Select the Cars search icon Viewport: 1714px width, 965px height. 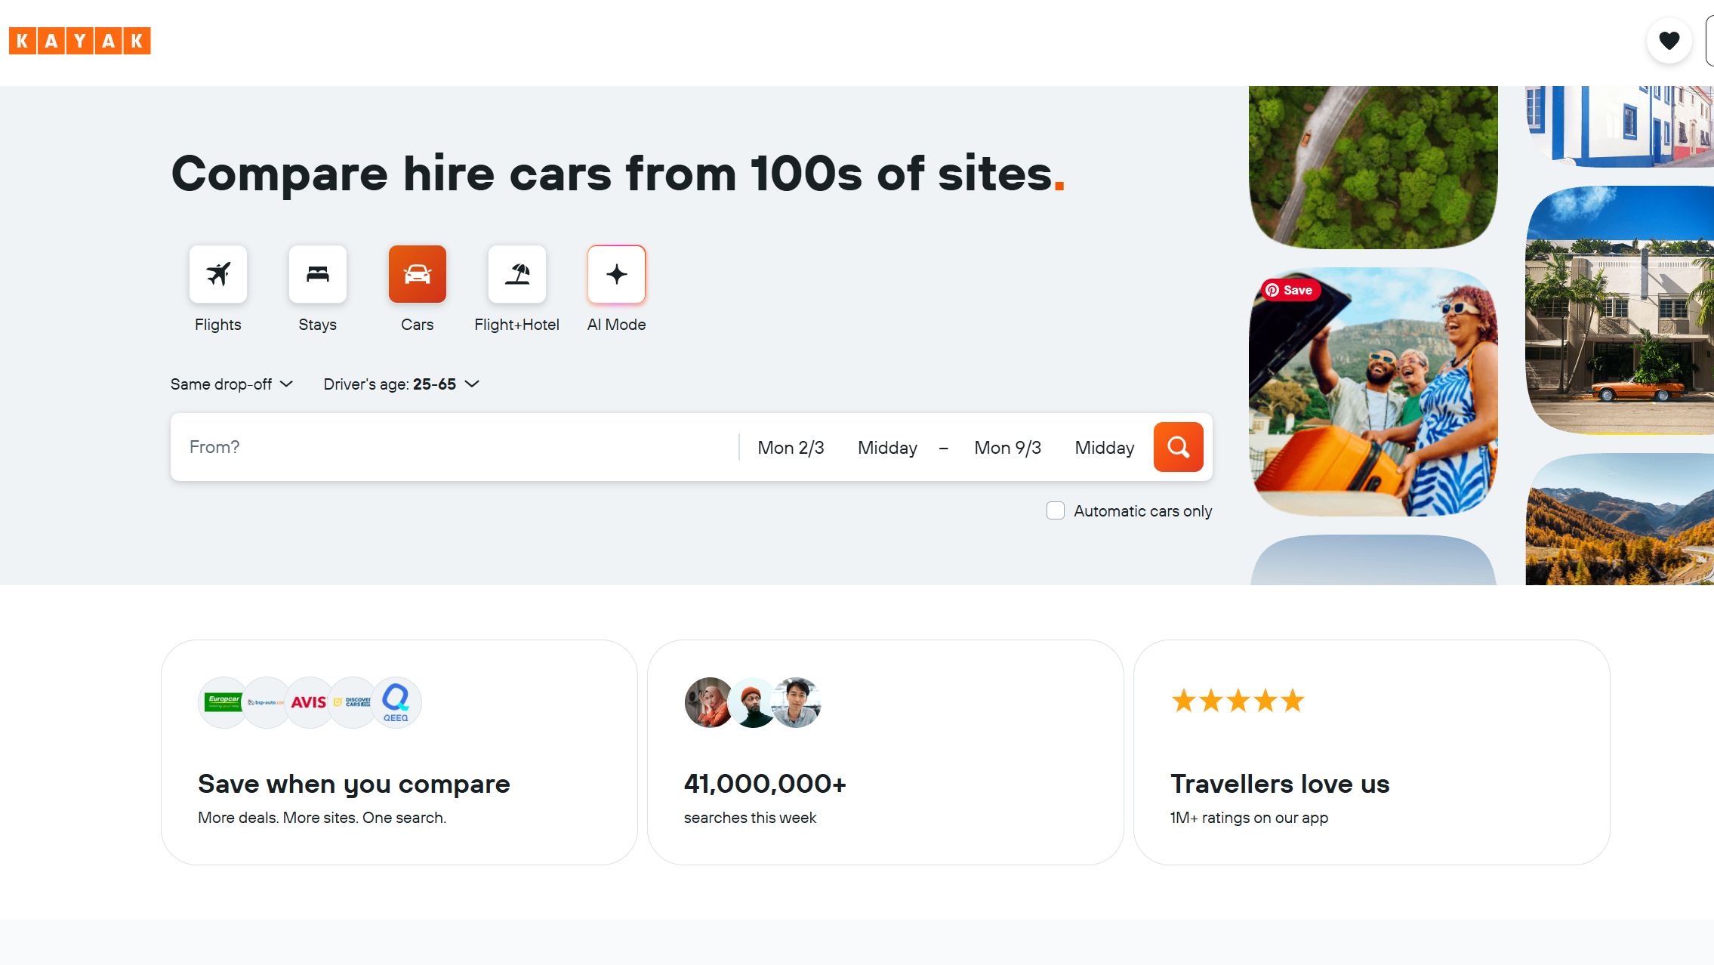pos(417,274)
